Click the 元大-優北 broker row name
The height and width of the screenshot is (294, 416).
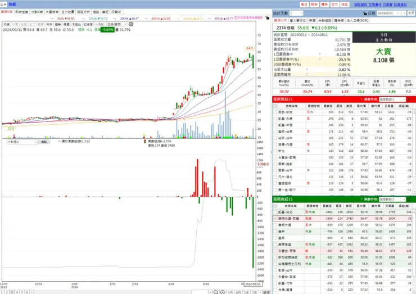(x=285, y=177)
